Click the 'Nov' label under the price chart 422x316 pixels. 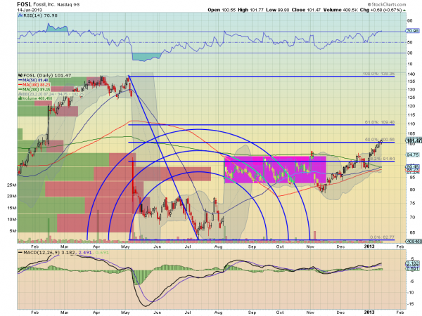[x=310, y=246]
